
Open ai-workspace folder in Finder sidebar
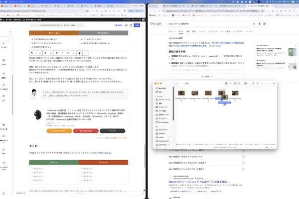click(x=162, y=122)
